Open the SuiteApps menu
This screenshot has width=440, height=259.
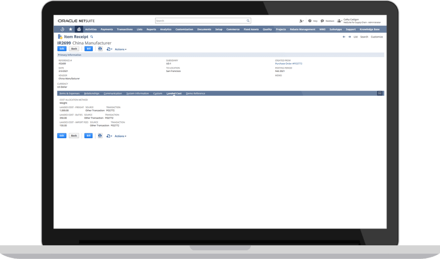click(x=335, y=29)
